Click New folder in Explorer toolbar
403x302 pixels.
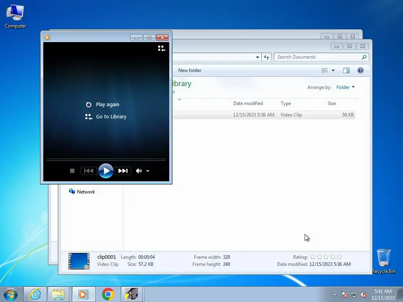tap(190, 70)
